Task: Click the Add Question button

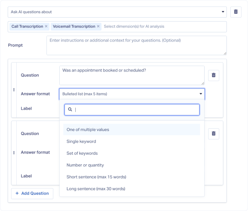Action: (32, 193)
